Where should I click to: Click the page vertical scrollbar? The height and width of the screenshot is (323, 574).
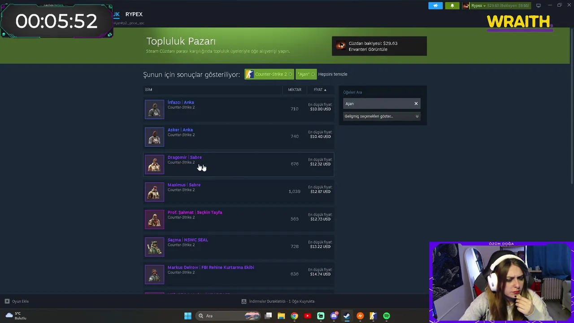[x=572, y=105]
